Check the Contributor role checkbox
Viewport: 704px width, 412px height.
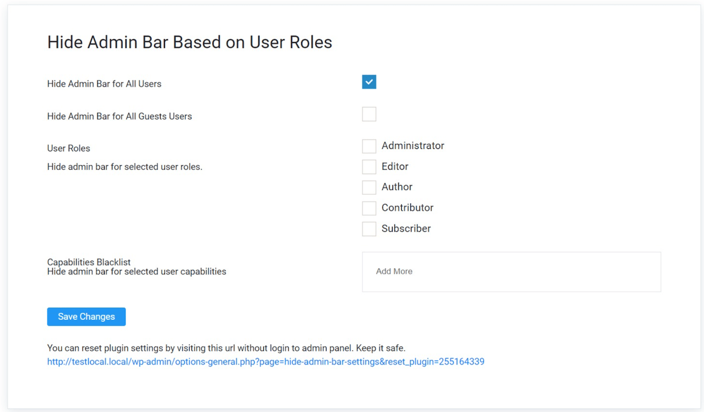pos(369,208)
